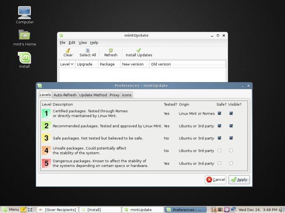Click the first system tray icon

tap(214, 209)
